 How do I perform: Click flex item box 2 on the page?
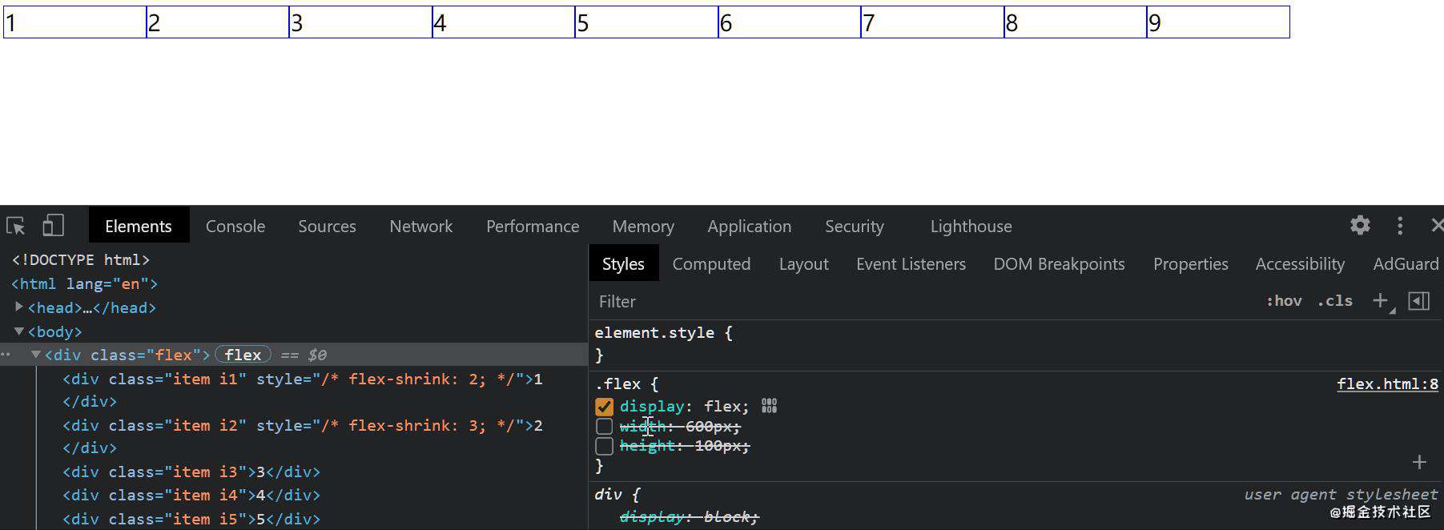click(218, 22)
